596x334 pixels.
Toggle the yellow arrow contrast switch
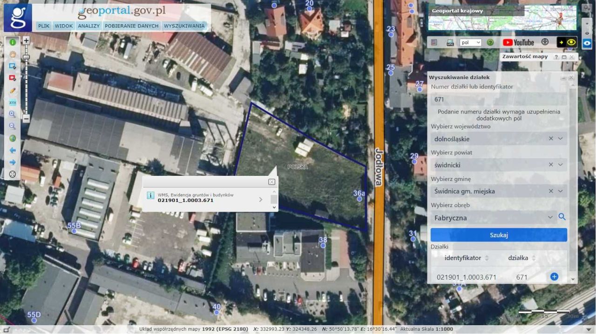(562, 42)
